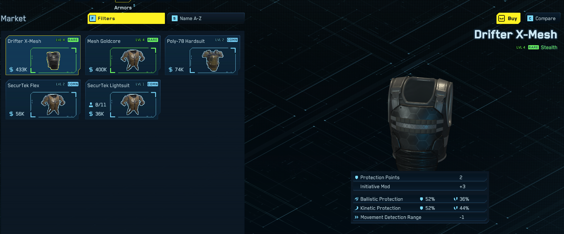Click the RARE tag on Mesh Goldcore
This screenshot has width=564, height=234.
pyautogui.click(x=153, y=40)
